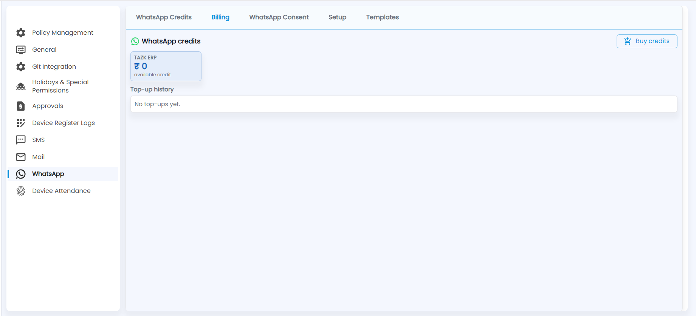Click the Git Integration gear icon
Screen dimensions: 696x316
(x=21, y=67)
